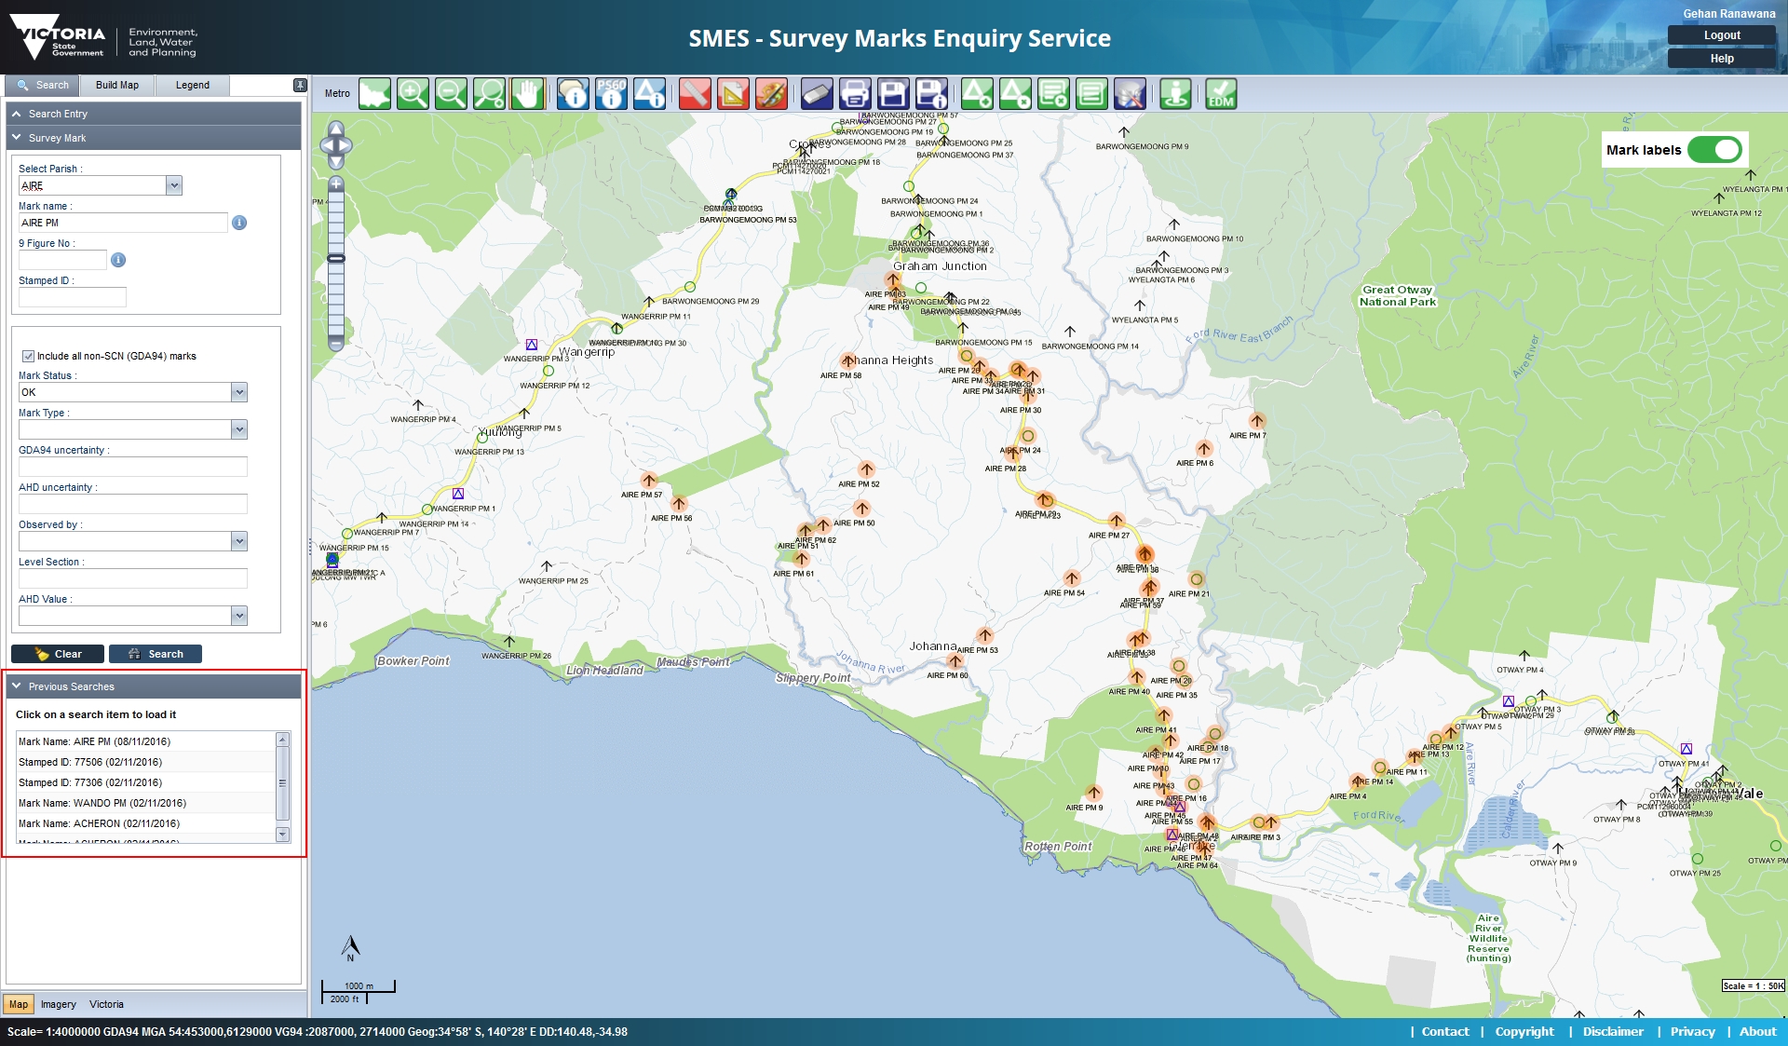Collapse the Survey Mark section
The image size is (1788, 1046).
[154, 138]
